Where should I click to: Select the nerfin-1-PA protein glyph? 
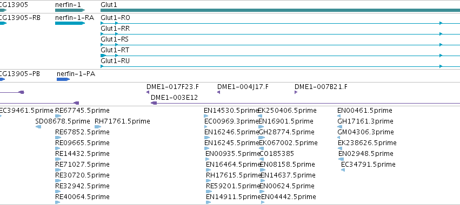[x=63, y=79]
